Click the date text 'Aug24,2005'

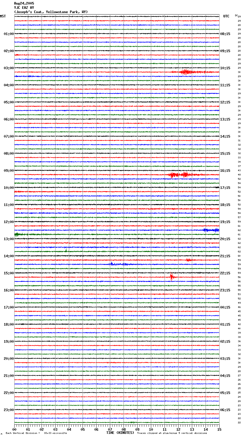[24, 3]
